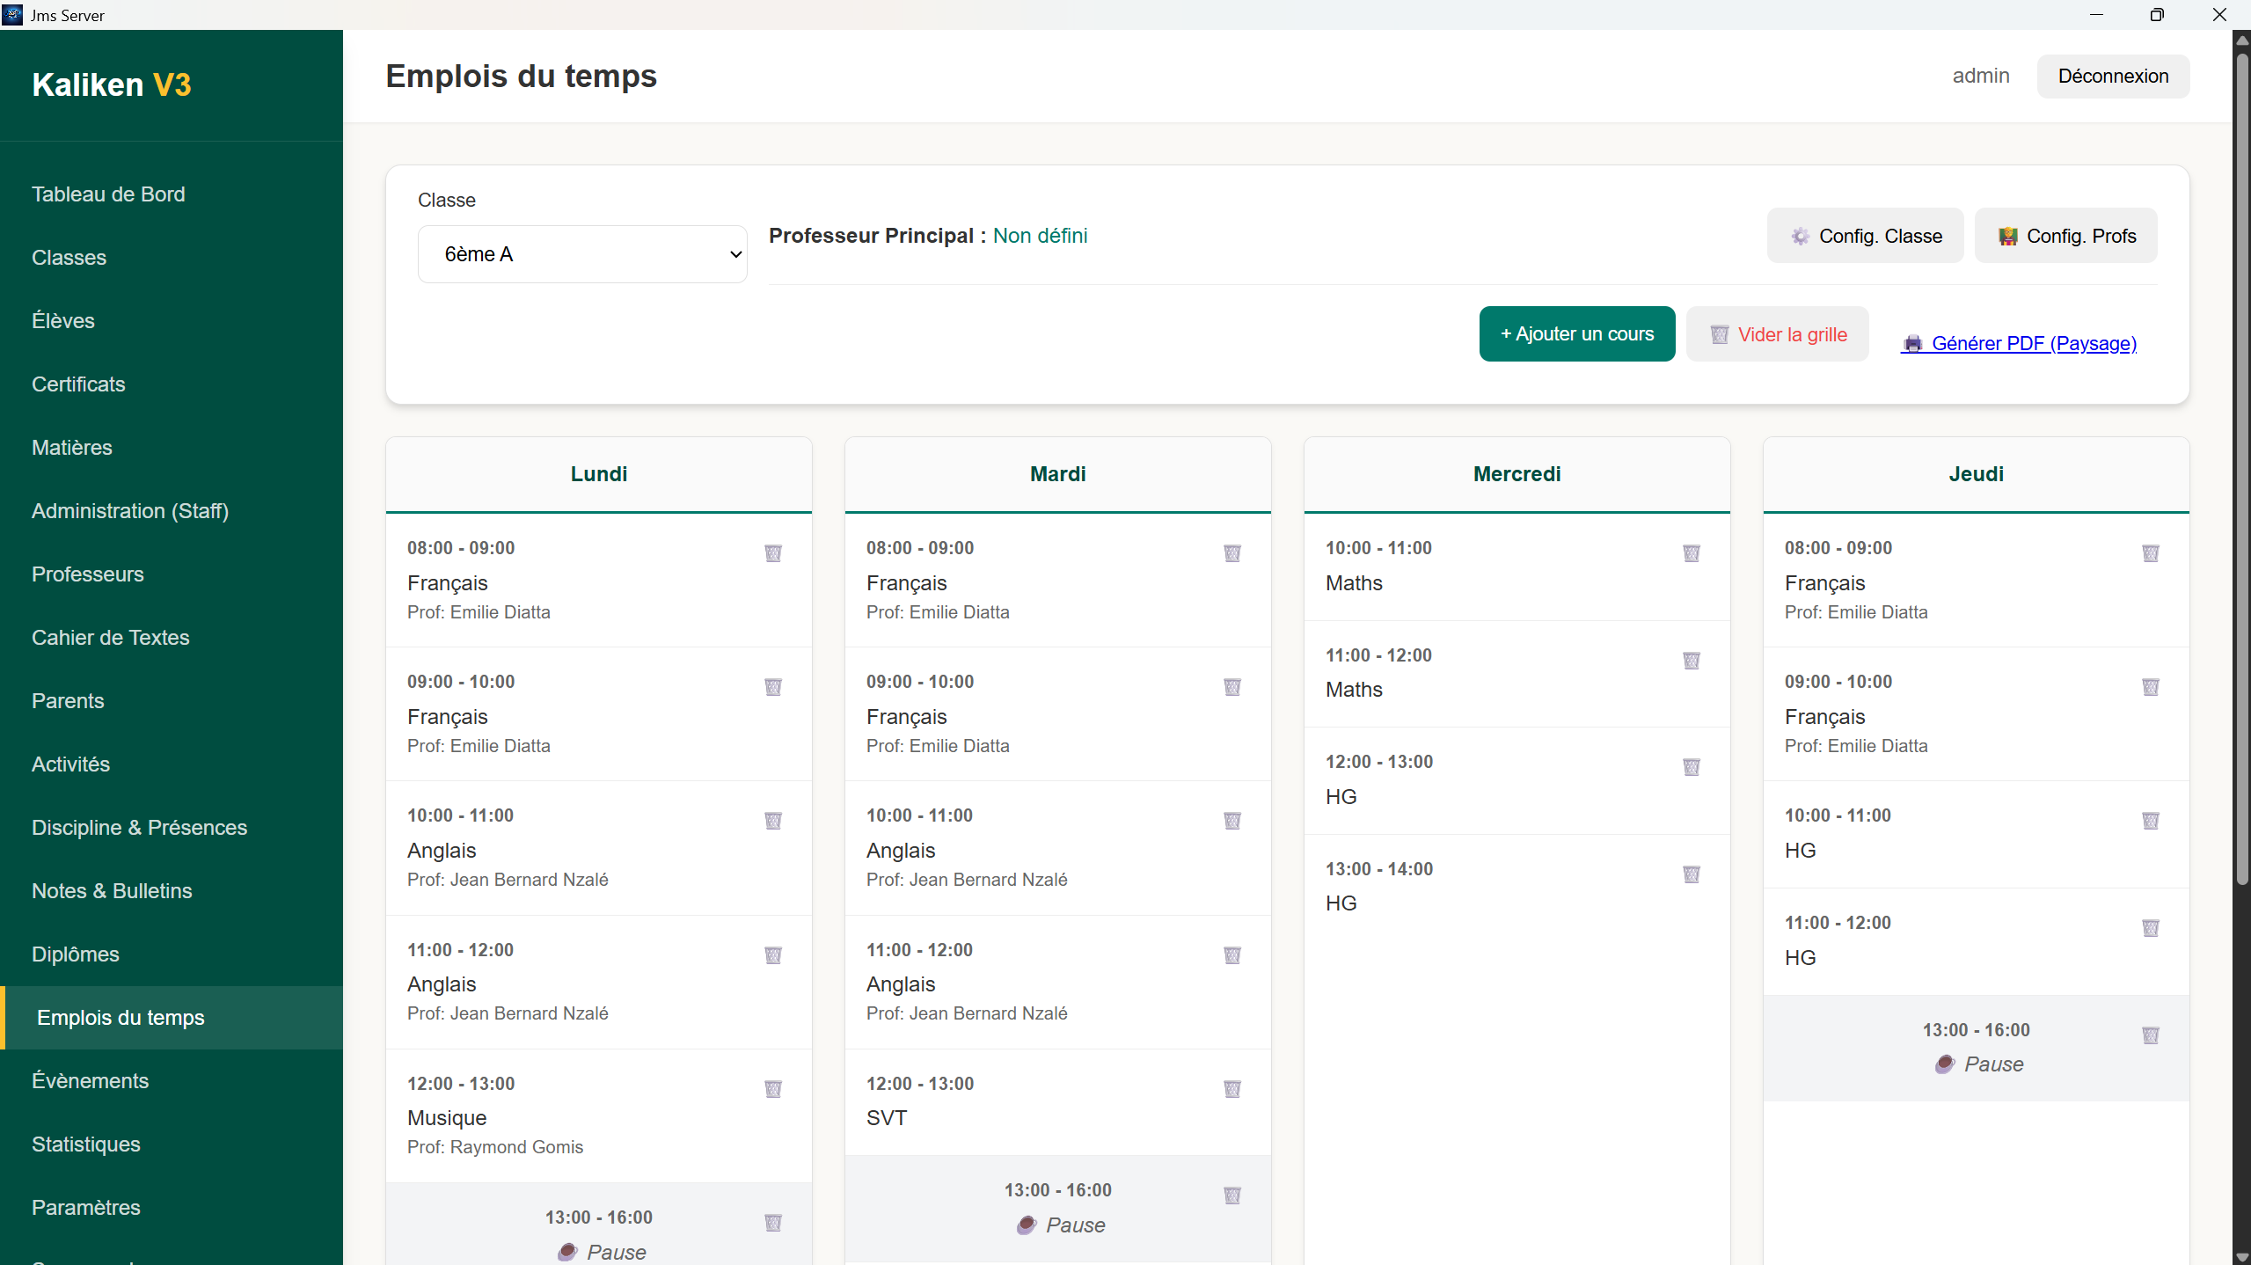Screen dimensions: 2251x1265
Task: Delete Lundi 08:00 Français course trash icon
Action: click(x=772, y=553)
